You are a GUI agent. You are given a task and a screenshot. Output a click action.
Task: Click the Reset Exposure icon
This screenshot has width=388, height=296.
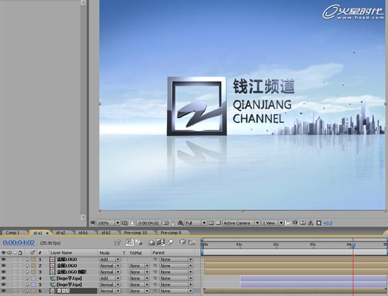319,223
